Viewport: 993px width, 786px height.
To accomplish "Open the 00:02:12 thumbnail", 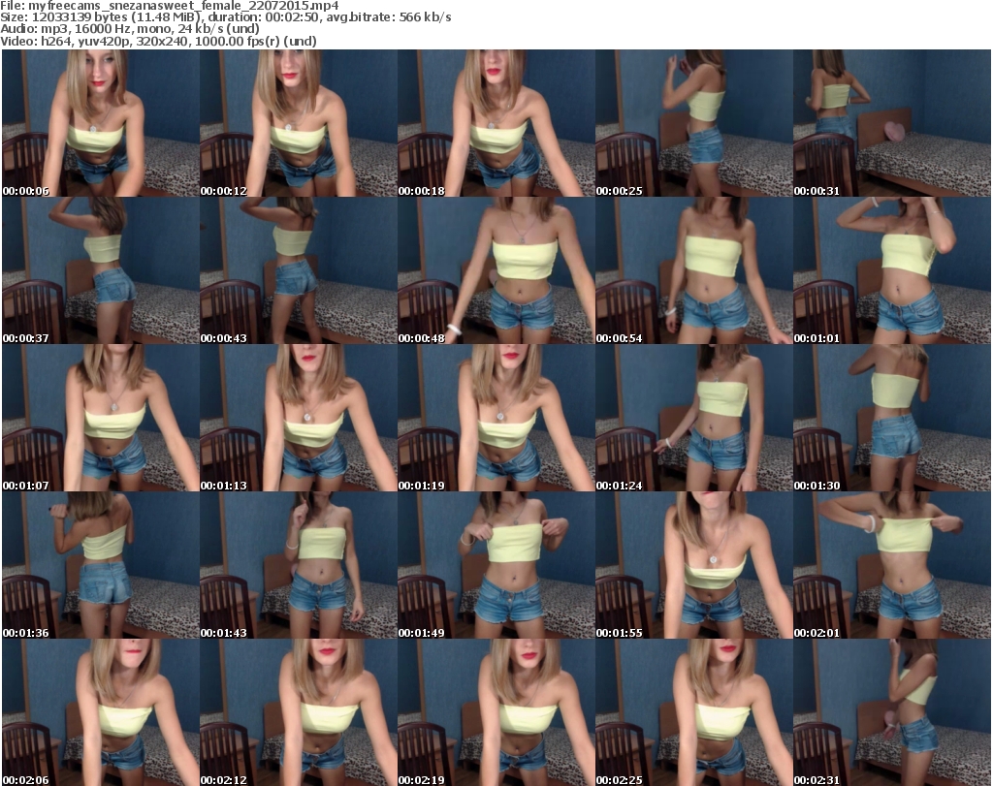I will [x=299, y=712].
